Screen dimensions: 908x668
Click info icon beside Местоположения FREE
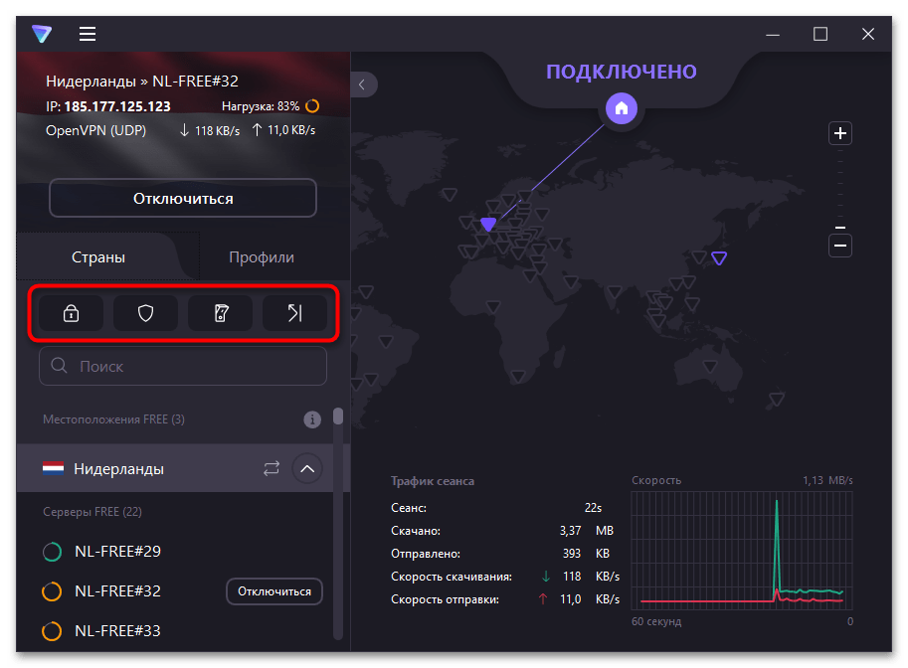(x=312, y=419)
